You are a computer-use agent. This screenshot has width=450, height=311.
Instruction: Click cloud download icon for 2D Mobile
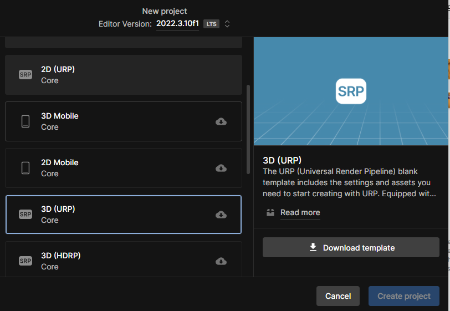(221, 168)
